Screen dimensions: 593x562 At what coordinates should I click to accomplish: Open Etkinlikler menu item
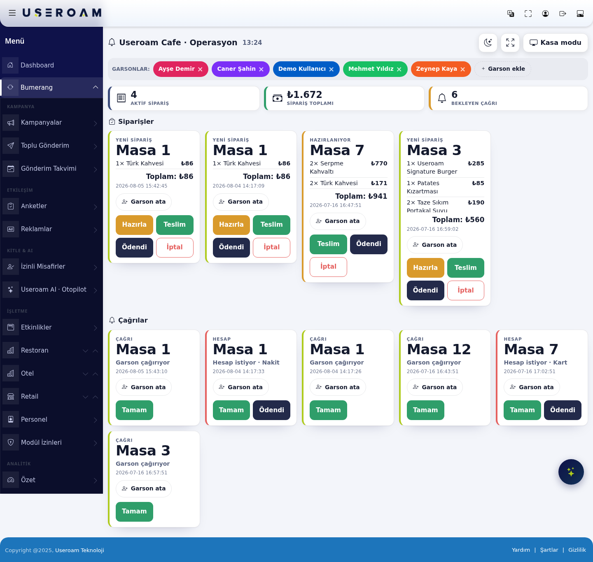coord(51,327)
